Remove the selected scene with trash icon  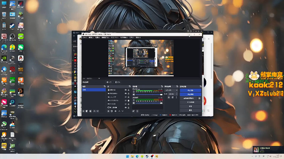coord(87,111)
